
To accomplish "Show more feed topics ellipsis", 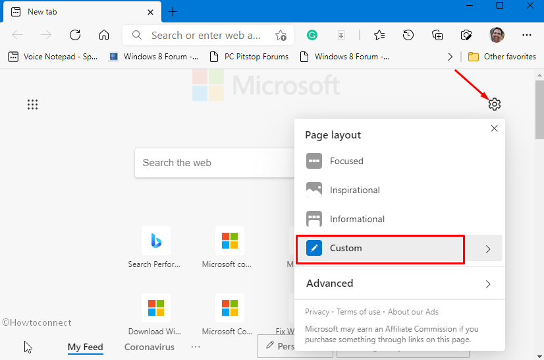I will (196, 347).
